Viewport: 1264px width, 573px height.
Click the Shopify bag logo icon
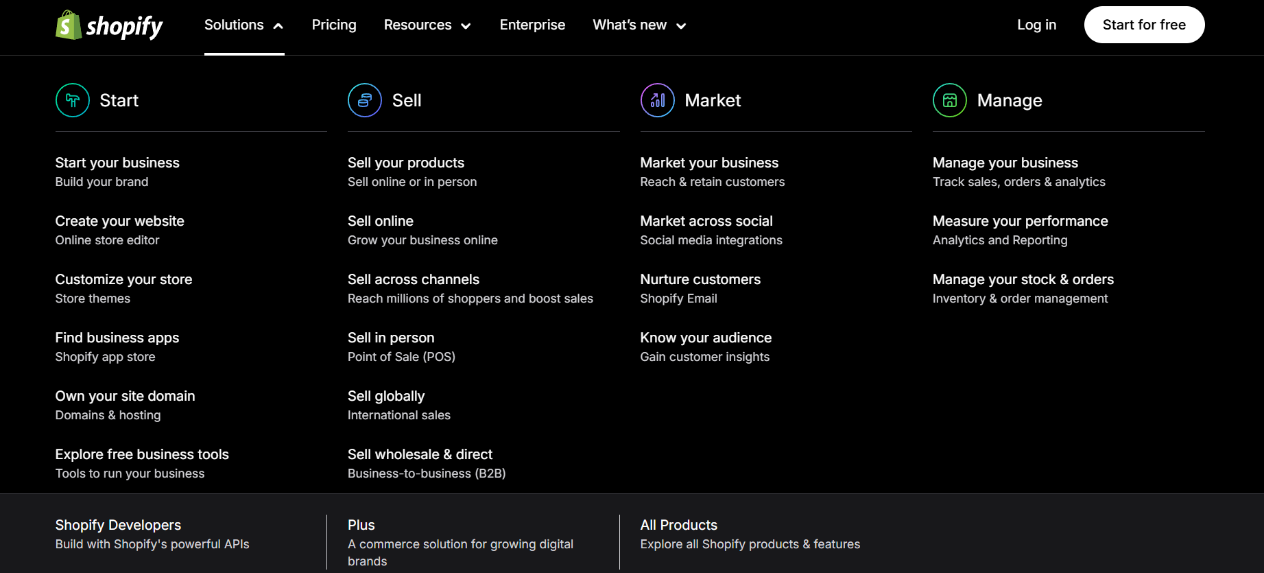pyautogui.click(x=69, y=25)
